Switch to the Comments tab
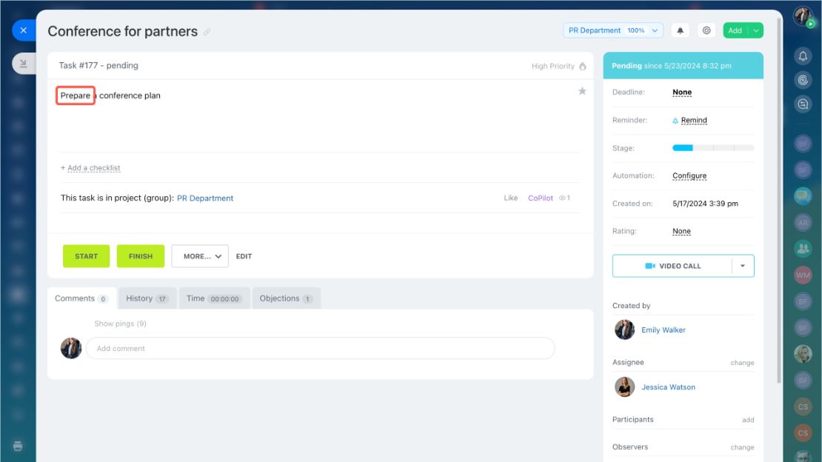This screenshot has width=822, height=462. pos(81,298)
